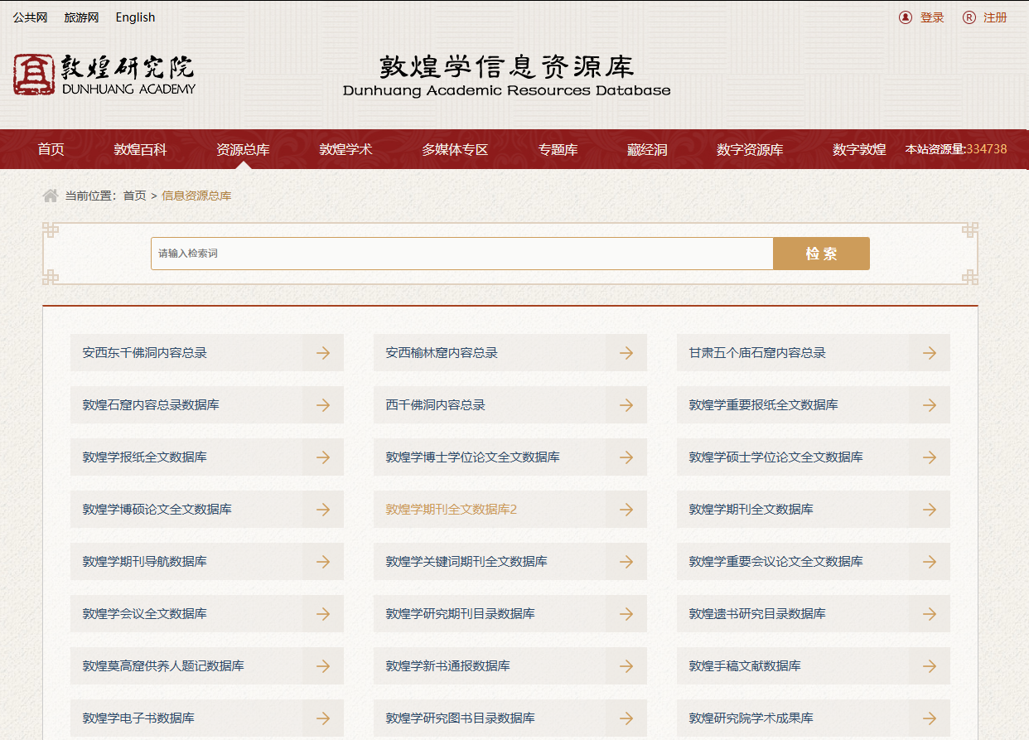
Task: Click arrow icon beside 敦煌学博士学位论文全文数据库
Action: (x=626, y=457)
